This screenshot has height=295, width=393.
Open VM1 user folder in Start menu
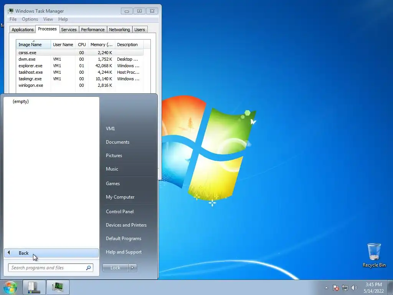tap(110, 128)
